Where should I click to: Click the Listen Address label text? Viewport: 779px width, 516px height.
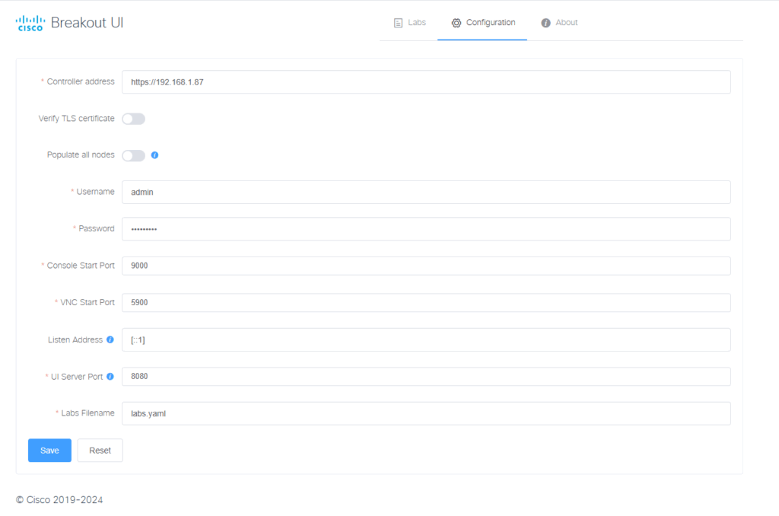click(x=75, y=339)
